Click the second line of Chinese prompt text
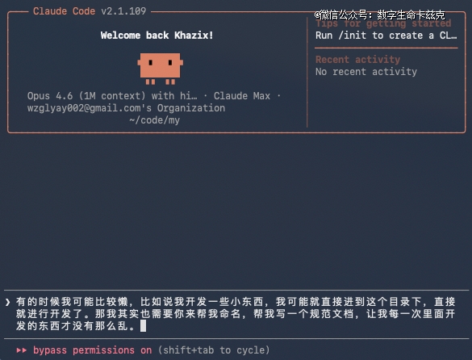Viewport: 472px width, 360px height. click(236, 314)
